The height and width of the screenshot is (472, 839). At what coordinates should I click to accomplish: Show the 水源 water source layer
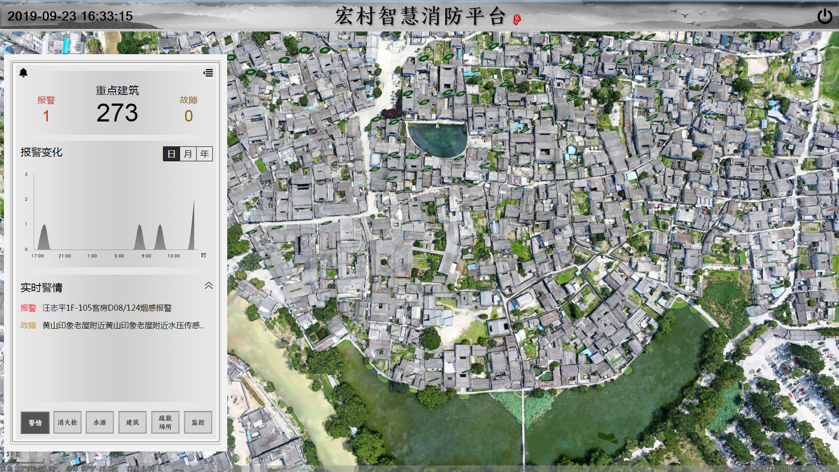click(x=100, y=423)
